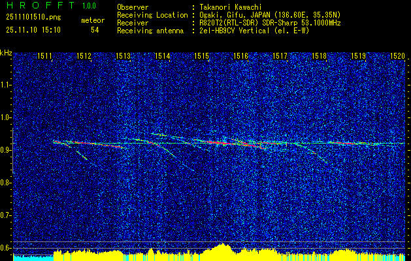This screenshot has height=261, width=411.
Task: Click time marker 1511
Action: (x=44, y=55)
